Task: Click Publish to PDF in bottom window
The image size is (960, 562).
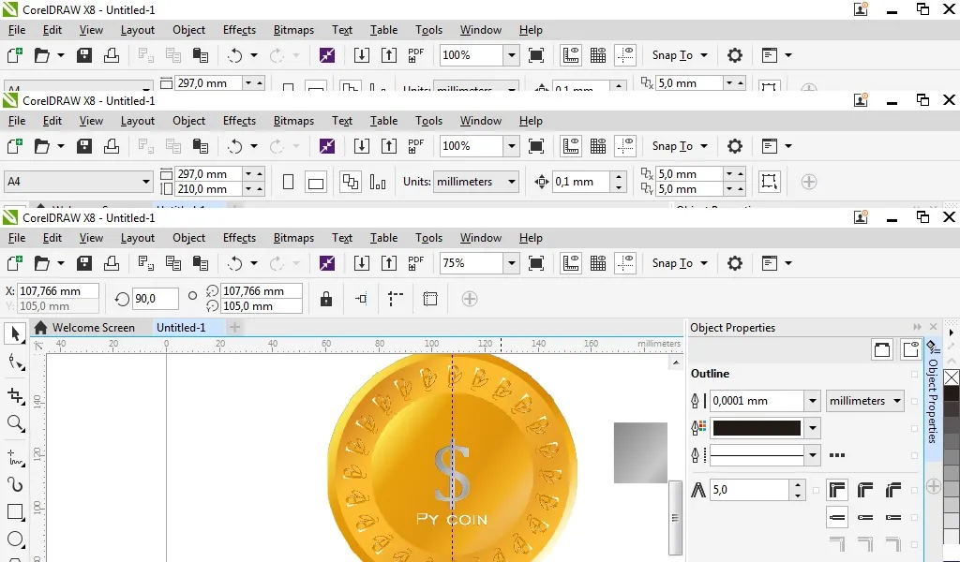Action: [416, 263]
